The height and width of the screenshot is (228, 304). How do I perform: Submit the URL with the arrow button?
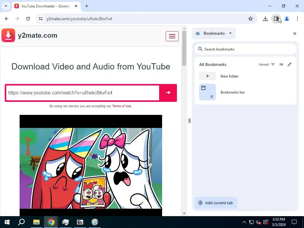(x=168, y=93)
